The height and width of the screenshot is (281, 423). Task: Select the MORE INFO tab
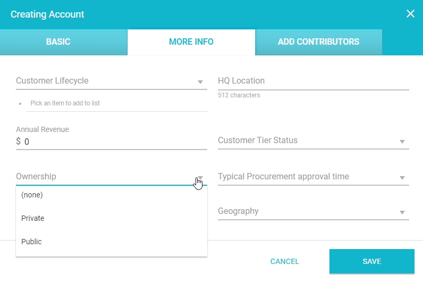191,42
